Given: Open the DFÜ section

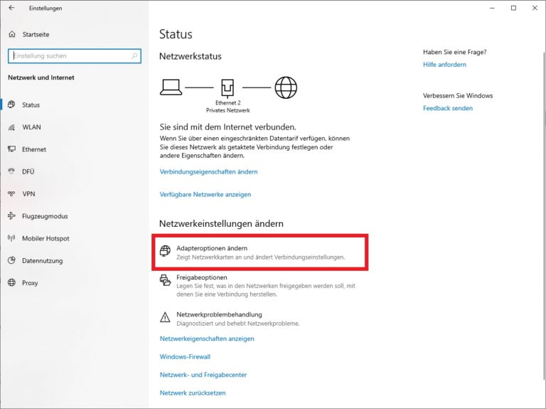Looking at the screenshot, I should coord(28,171).
